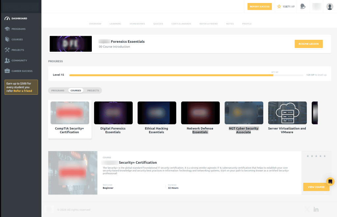
Task: Switch to the Programs pill toggle
Action: click(x=58, y=90)
